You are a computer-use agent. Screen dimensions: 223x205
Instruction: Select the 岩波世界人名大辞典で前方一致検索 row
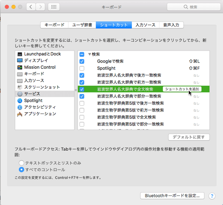[143, 82]
